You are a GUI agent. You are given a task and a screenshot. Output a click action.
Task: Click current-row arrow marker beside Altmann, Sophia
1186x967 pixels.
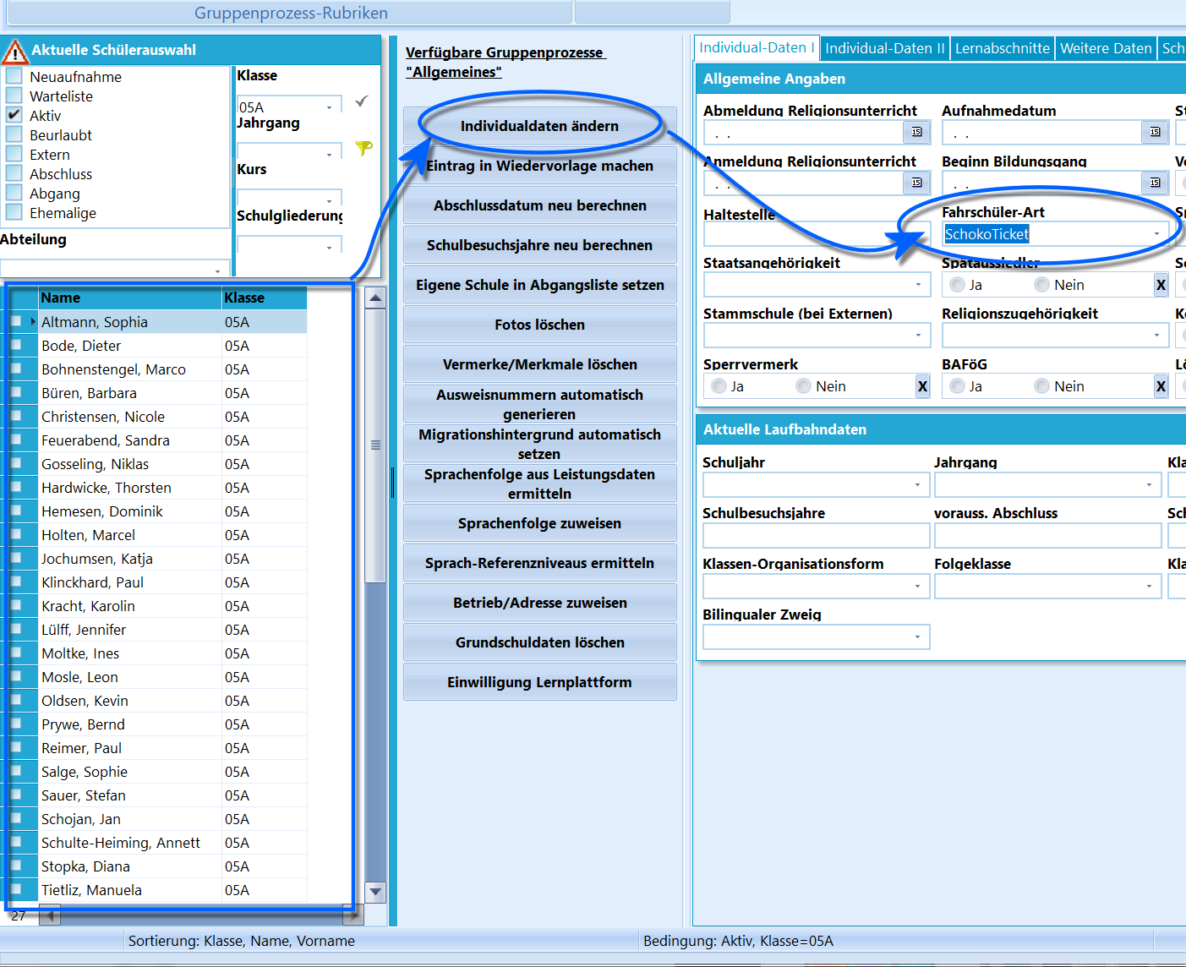click(x=33, y=321)
